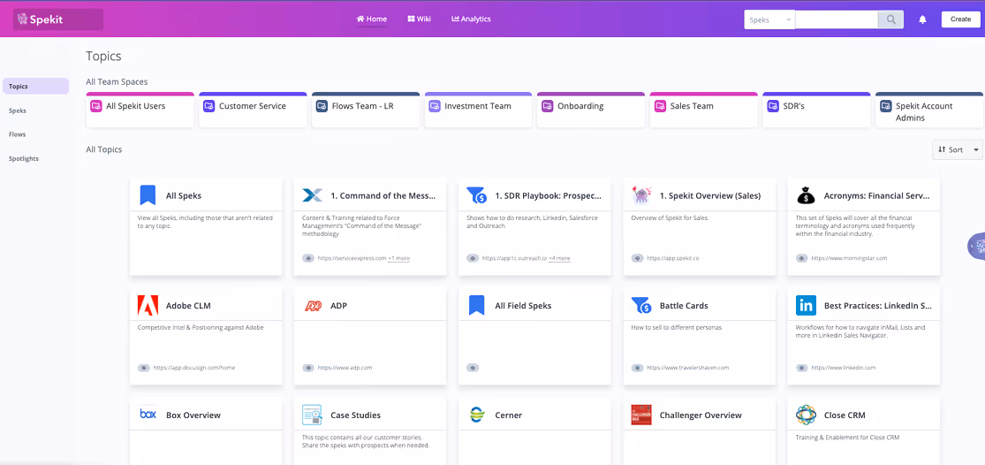
Task: Select Speks in the sidebar
Action: click(18, 111)
